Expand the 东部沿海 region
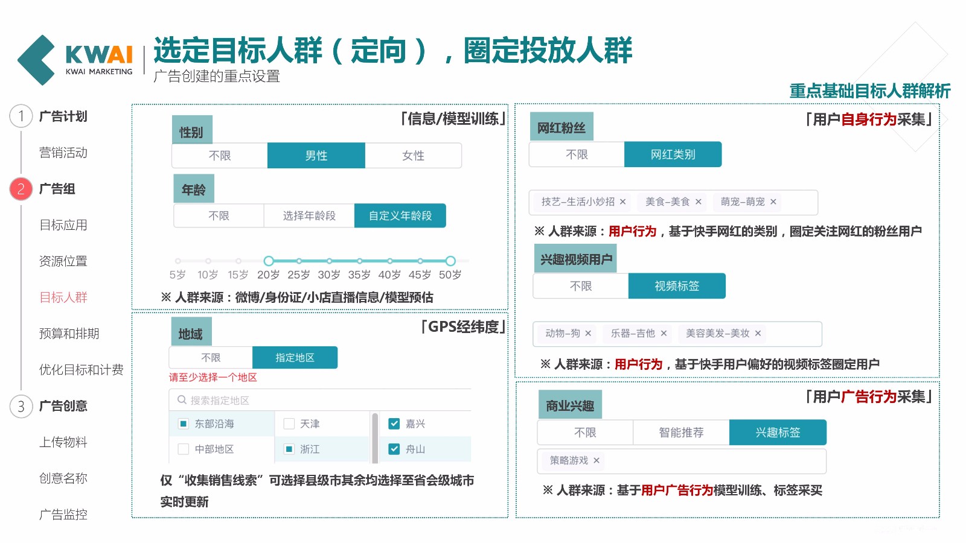 click(x=214, y=424)
